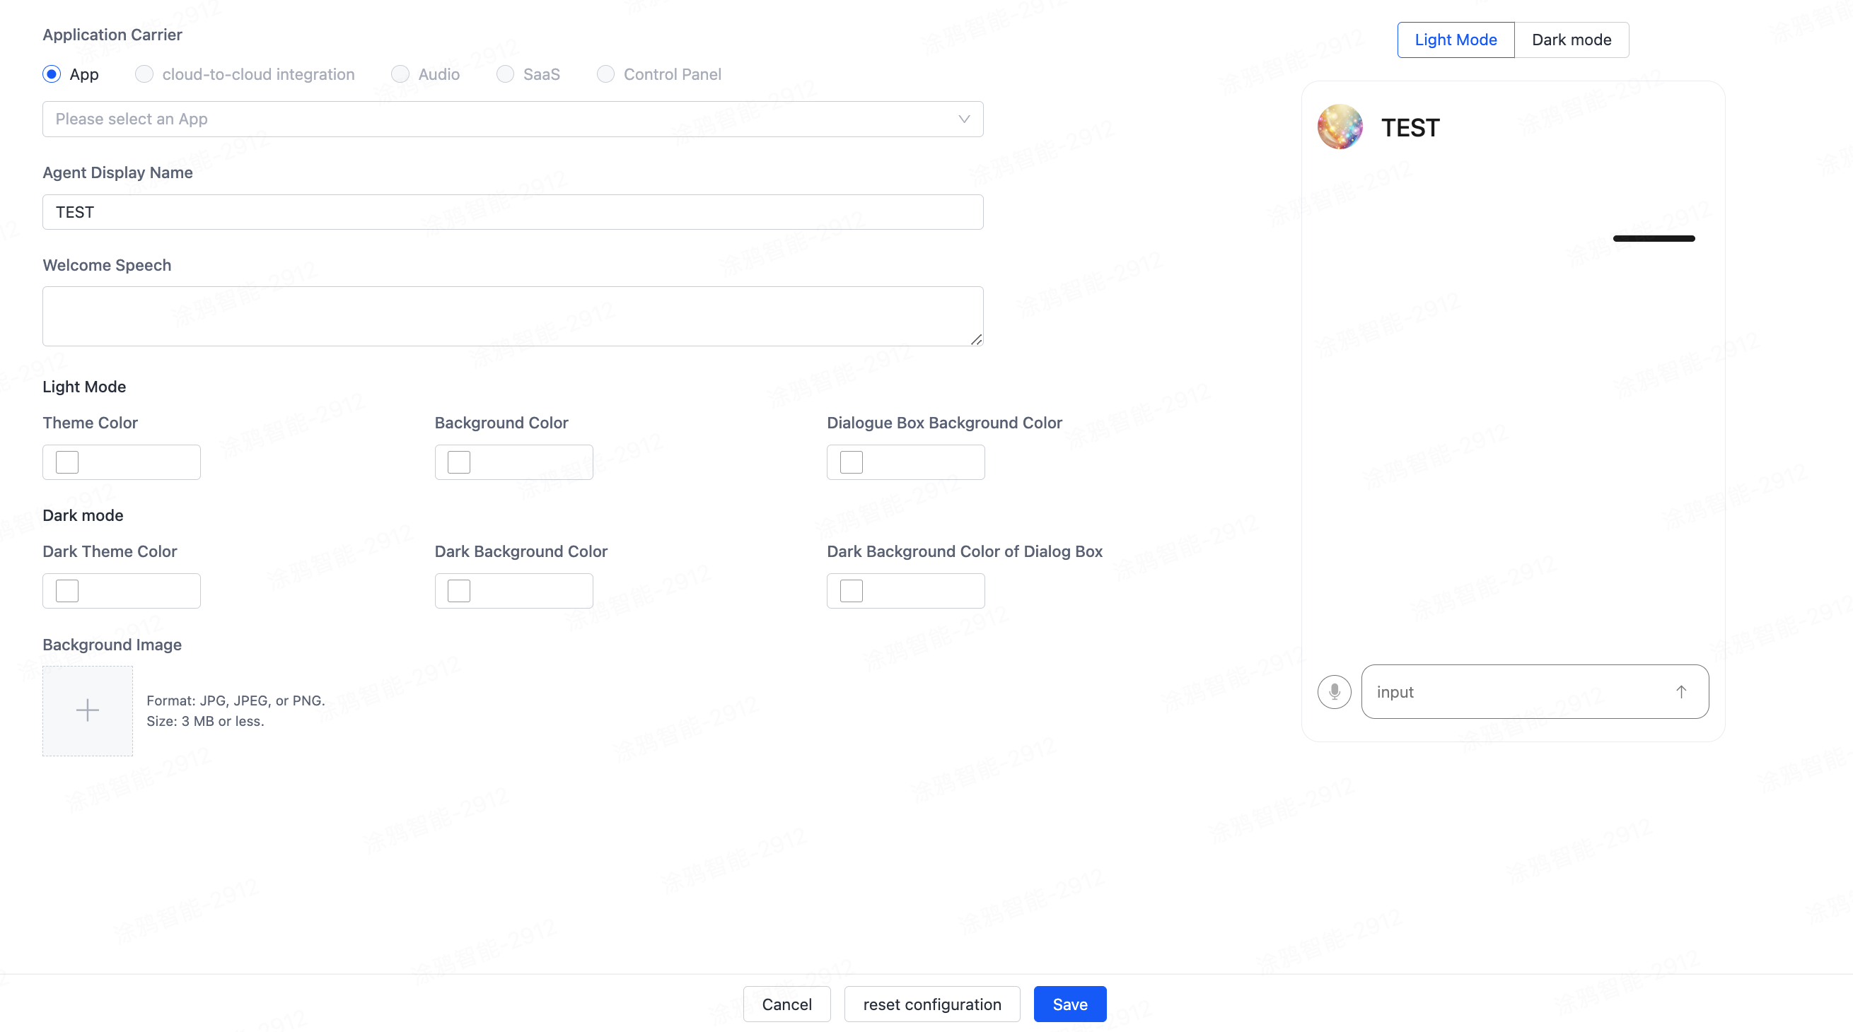Viewport: 1853px width, 1032px height.
Task: Click the Agent Display Name input field
Action: click(x=512, y=211)
